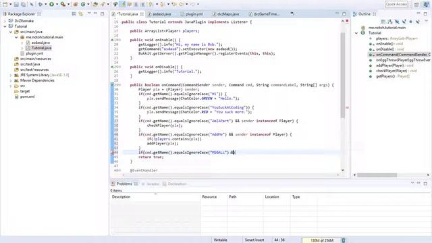Screen dimensions: 432x243
Task: Fold the onCommand method at line 29
Action: coord(119,85)
